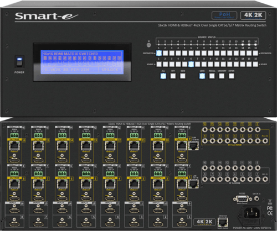This screenshot has width=277, height=231.
Task: Select Source button 16
Action: click(255, 64)
